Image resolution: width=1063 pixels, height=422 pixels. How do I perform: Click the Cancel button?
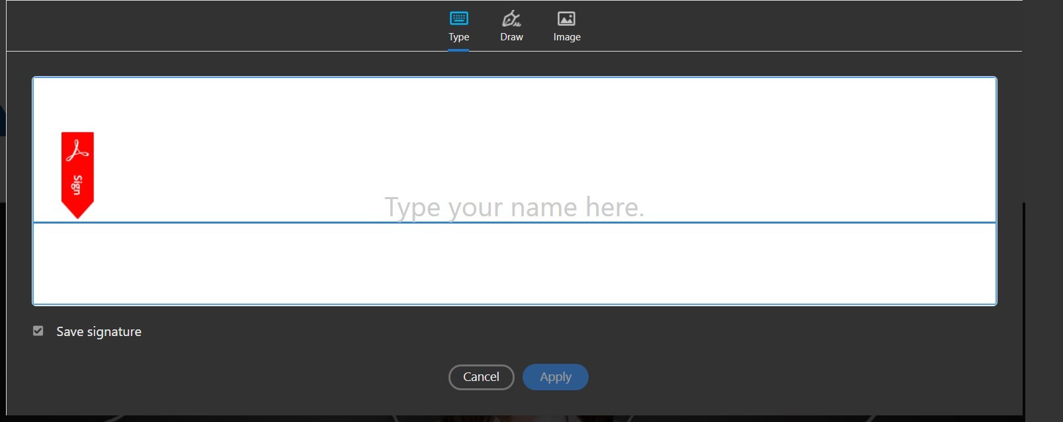coord(481,377)
